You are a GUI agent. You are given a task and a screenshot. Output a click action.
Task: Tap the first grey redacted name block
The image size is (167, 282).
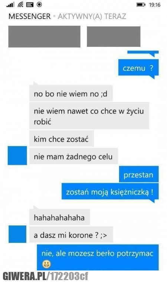point(44,37)
